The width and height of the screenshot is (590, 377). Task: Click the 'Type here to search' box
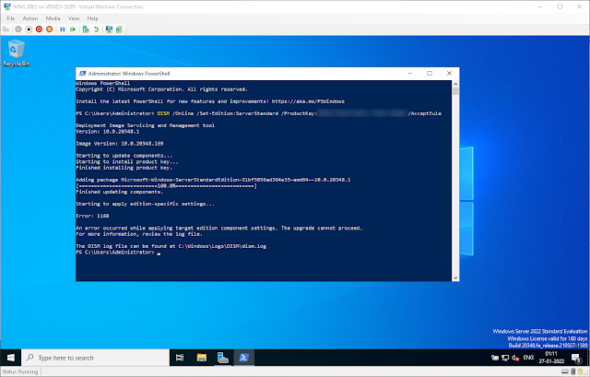(96, 358)
